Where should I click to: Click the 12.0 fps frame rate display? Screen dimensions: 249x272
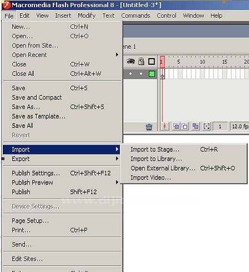click(x=240, y=126)
